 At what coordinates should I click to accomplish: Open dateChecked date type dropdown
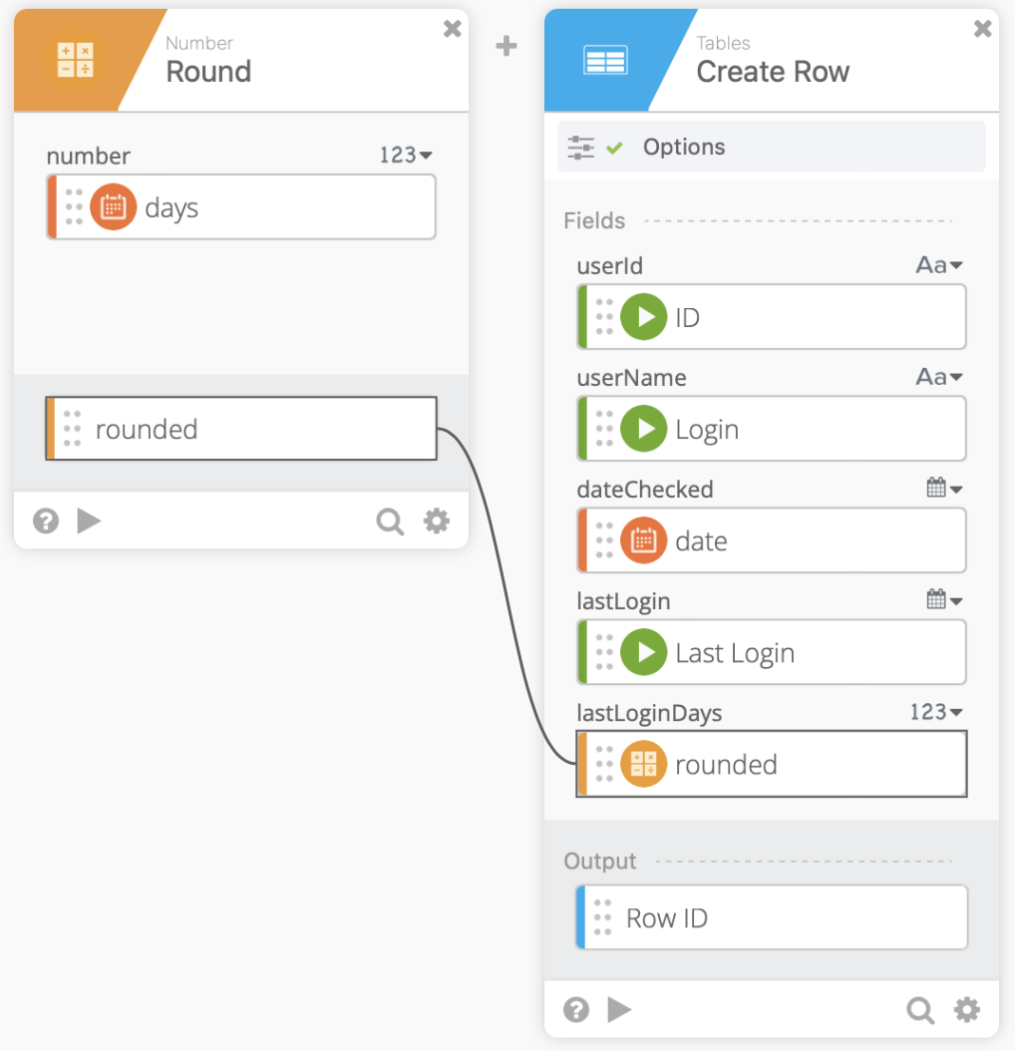(x=943, y=489)
